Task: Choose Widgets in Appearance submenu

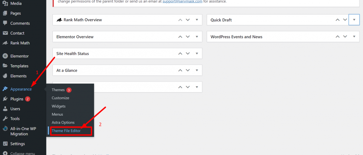Action: coord(58,106)
